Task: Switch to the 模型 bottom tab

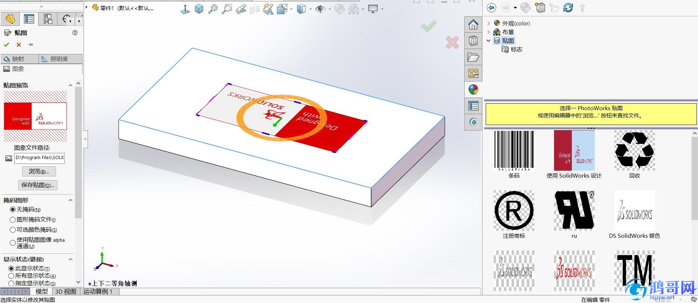Action: (x=41, y=291)
